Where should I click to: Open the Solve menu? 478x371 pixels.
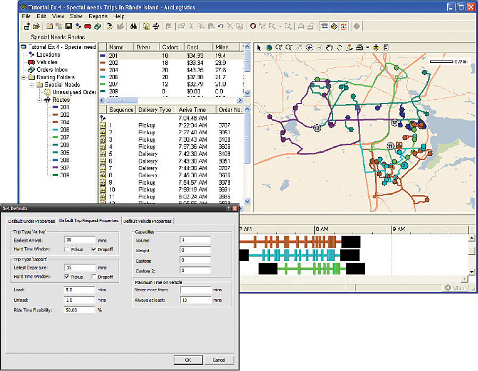point(77,16)
